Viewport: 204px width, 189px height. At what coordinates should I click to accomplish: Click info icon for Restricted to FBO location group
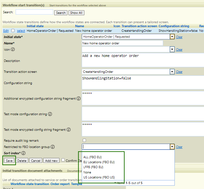(x=52, y=147)
